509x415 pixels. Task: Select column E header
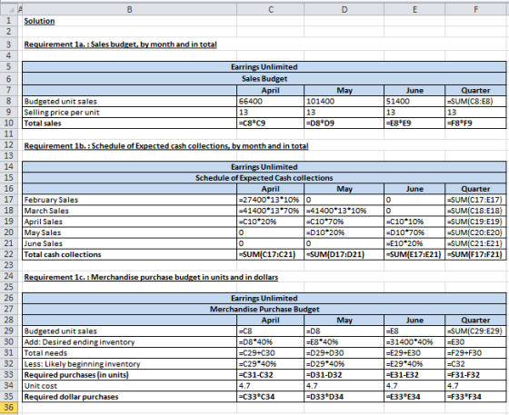pos(414,10)
